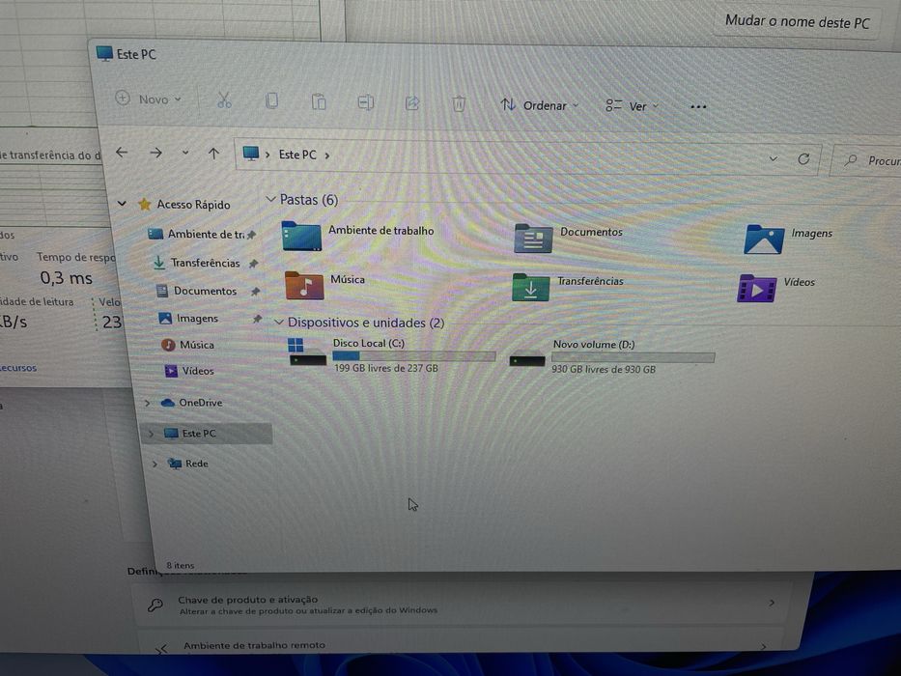Select Rede in the navigation pane

pos(188,464)
